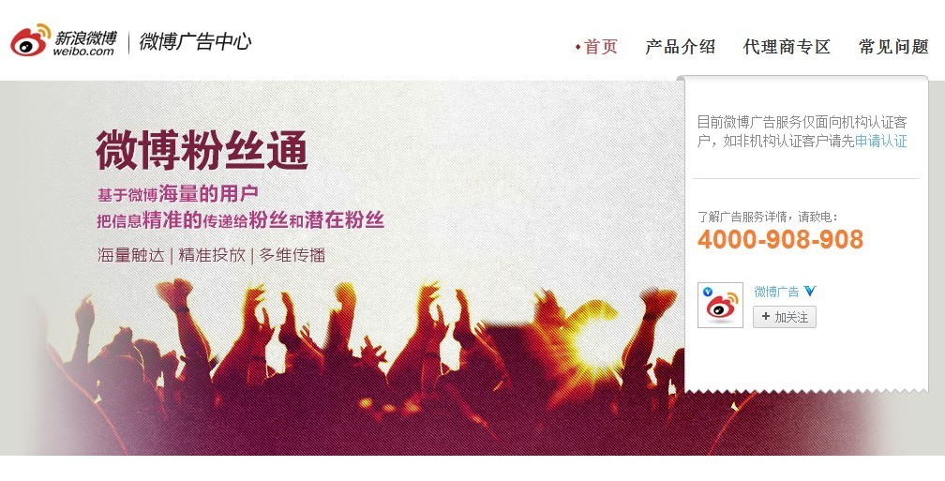Screen dimensions: 945x481
Task: Follow the 申请认证 link
Action: point(881,141)
